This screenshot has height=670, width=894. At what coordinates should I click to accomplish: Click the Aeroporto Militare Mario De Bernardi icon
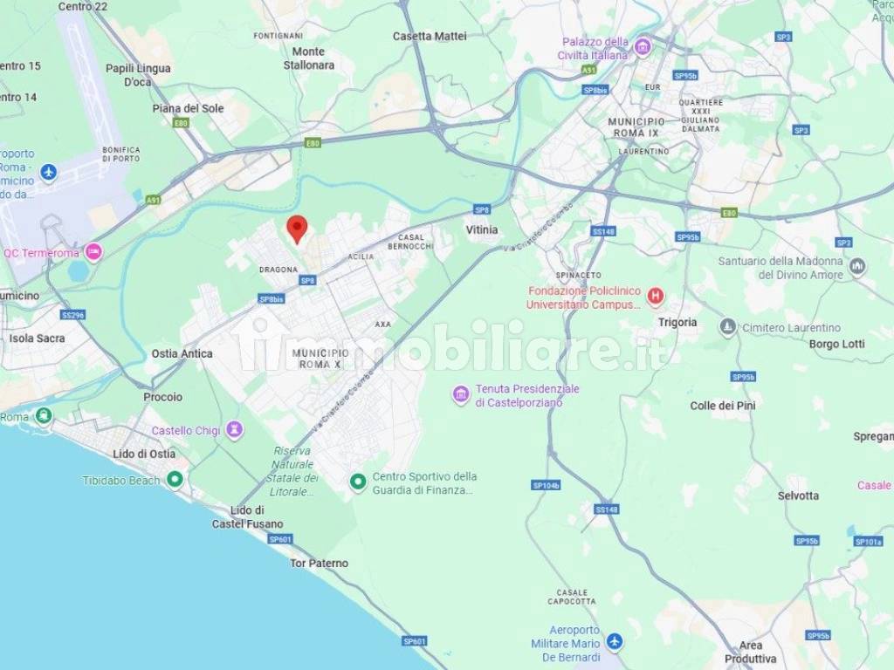pos(614,641)
